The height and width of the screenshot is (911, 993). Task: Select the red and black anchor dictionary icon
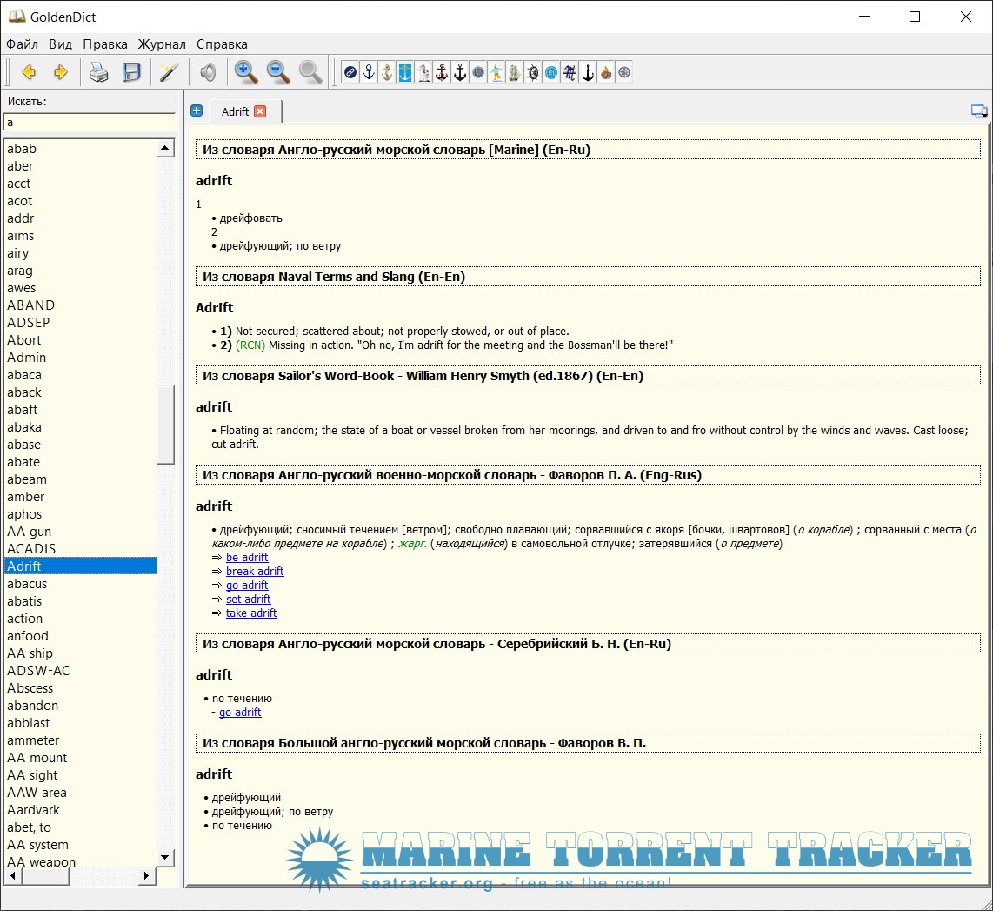(442, 72)
